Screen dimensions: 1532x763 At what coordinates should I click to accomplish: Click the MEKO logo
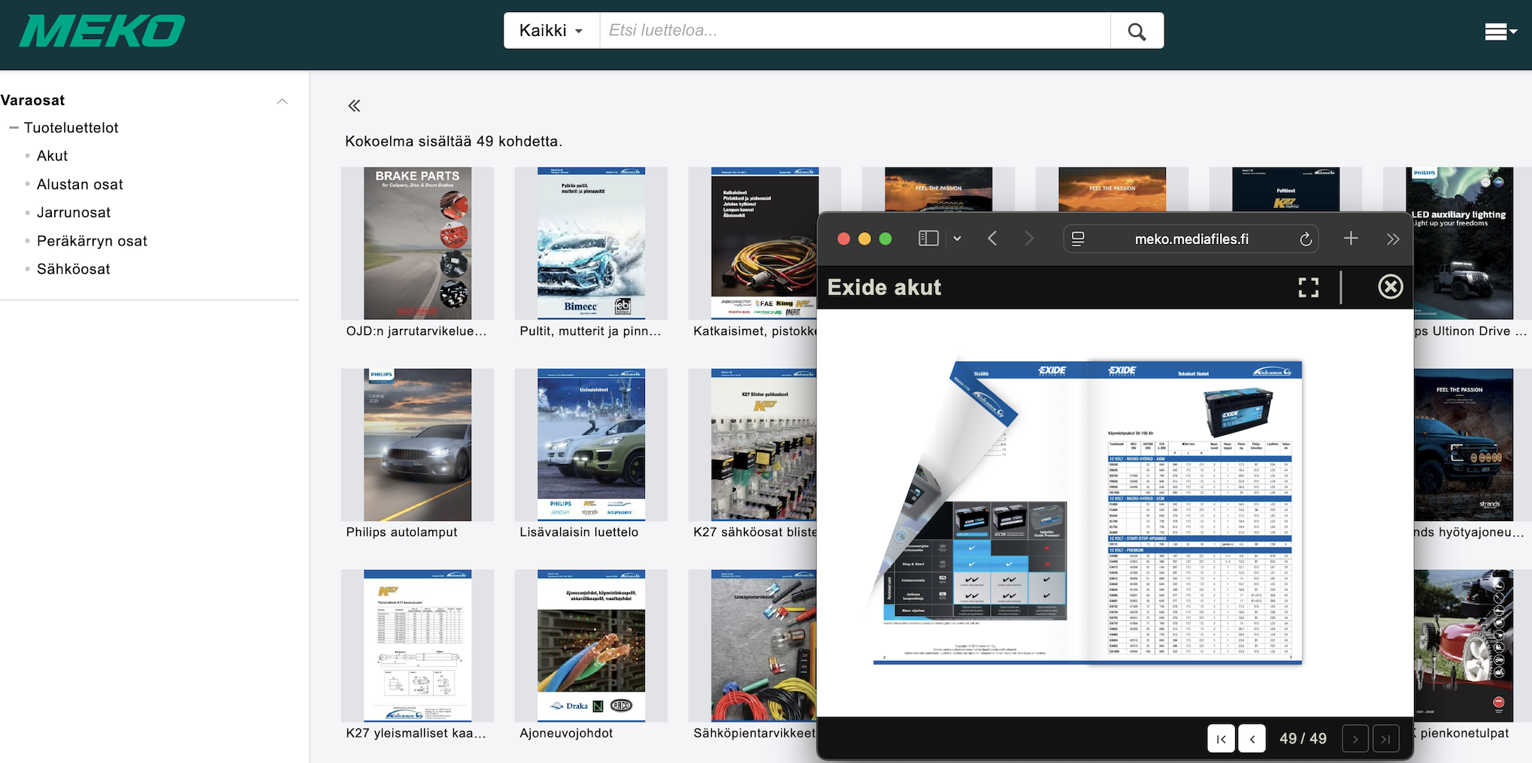coord(102,32)
